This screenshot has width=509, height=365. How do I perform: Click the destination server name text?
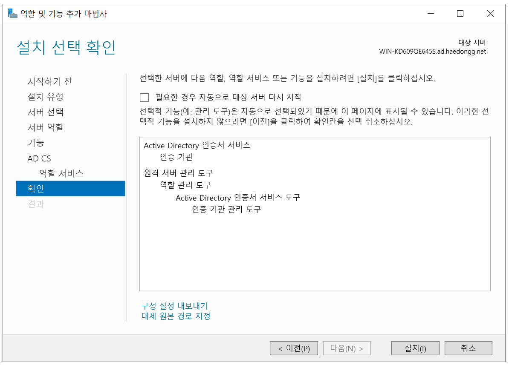(432, 52)
